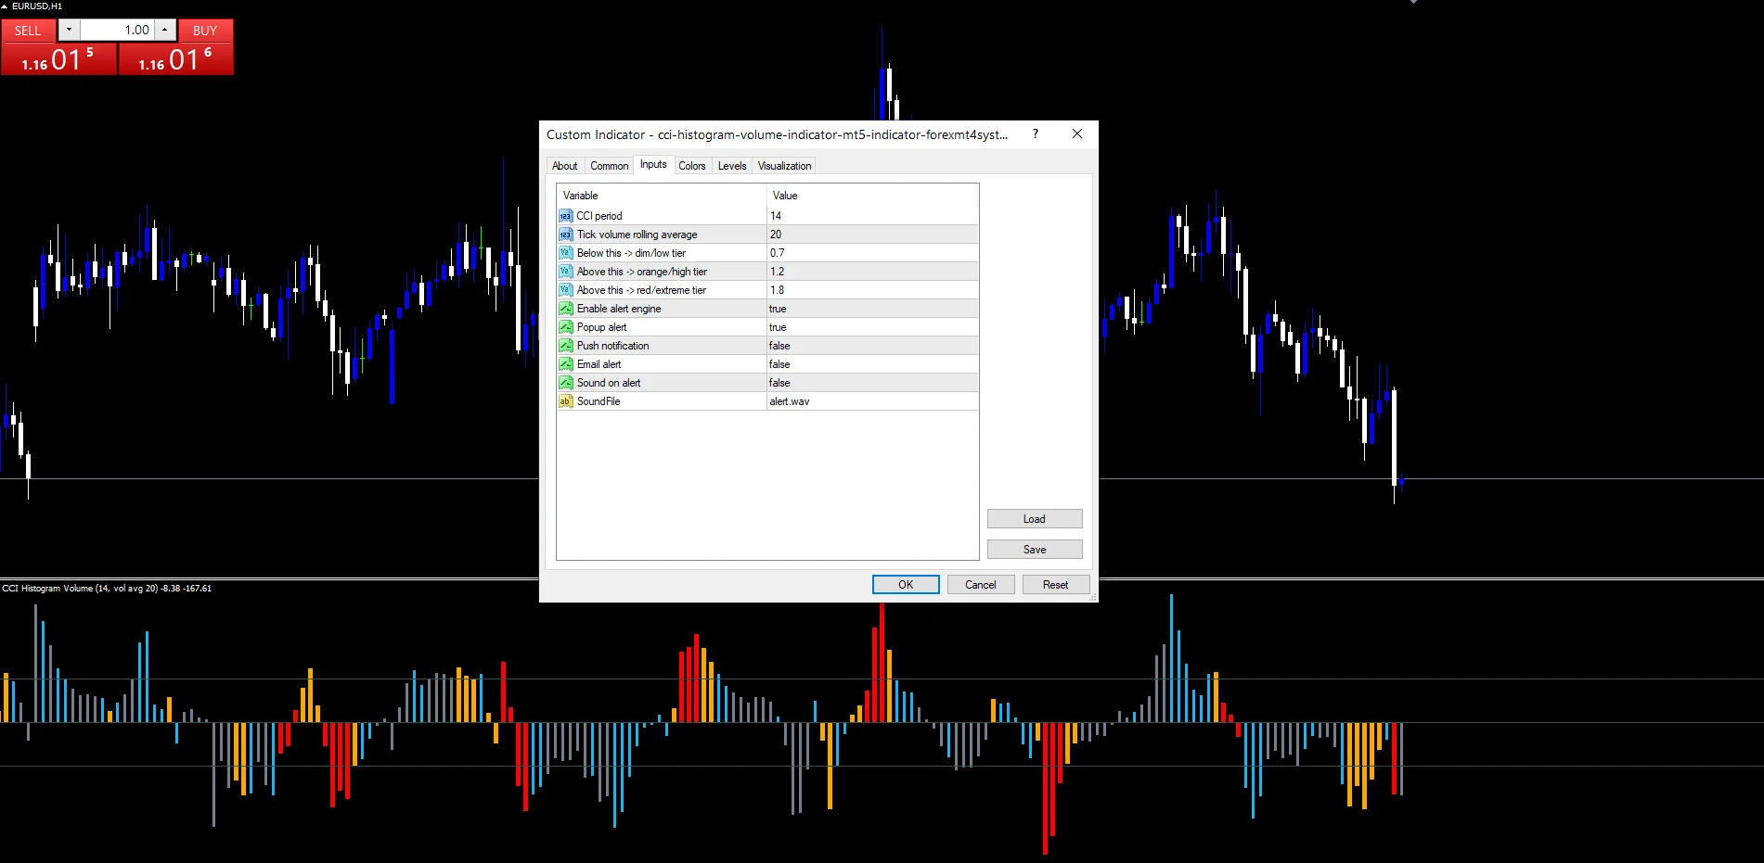Open the Visualization tab
Image resolution: width=1764 pixels, height=863 pixels.
click(x=784, y=166)
